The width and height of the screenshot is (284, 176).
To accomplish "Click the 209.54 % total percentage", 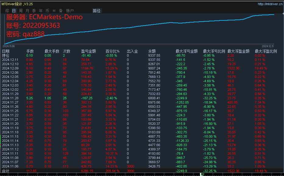I will click(112, 171).
